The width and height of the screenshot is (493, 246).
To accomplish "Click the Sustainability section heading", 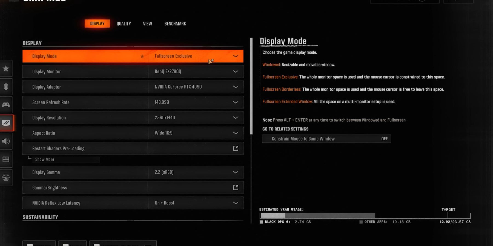I will (x=40, y=217).
